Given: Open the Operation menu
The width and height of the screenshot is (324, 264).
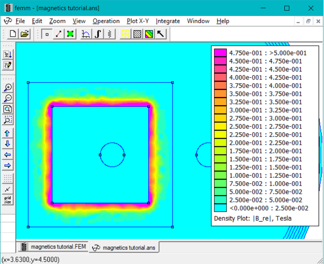Looking at the screenshot, I should click(x=106, y=21).
